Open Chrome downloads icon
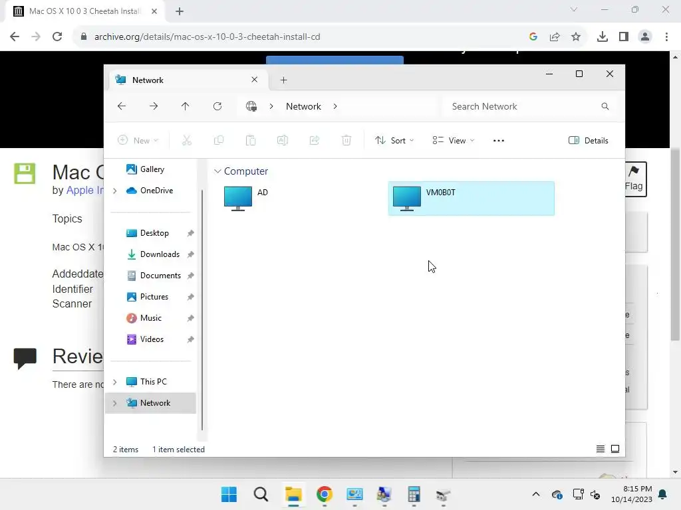This screenshot has height=510, width=681. pyautogui.click(x=603, y=37)
